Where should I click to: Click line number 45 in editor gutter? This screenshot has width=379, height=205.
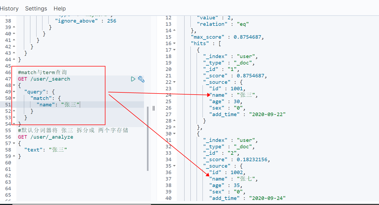(x=8, y=66)
